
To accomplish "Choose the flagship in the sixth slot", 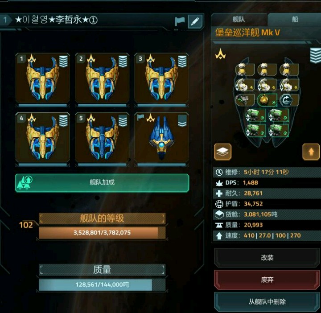I will [161, 138].
